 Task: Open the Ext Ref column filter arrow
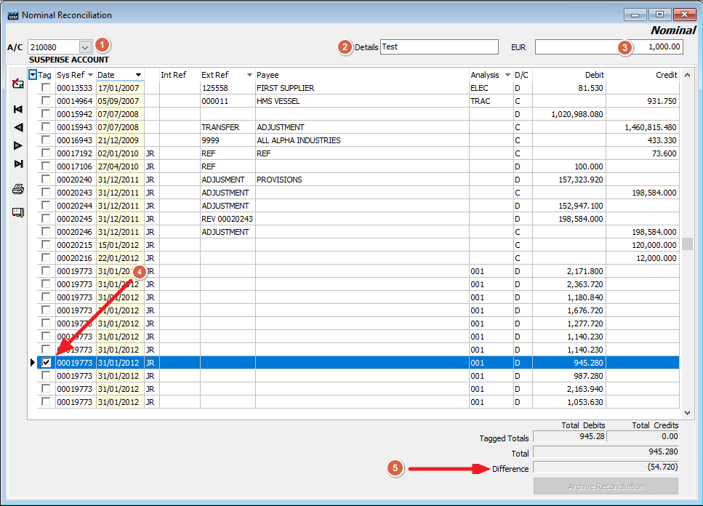250,75
